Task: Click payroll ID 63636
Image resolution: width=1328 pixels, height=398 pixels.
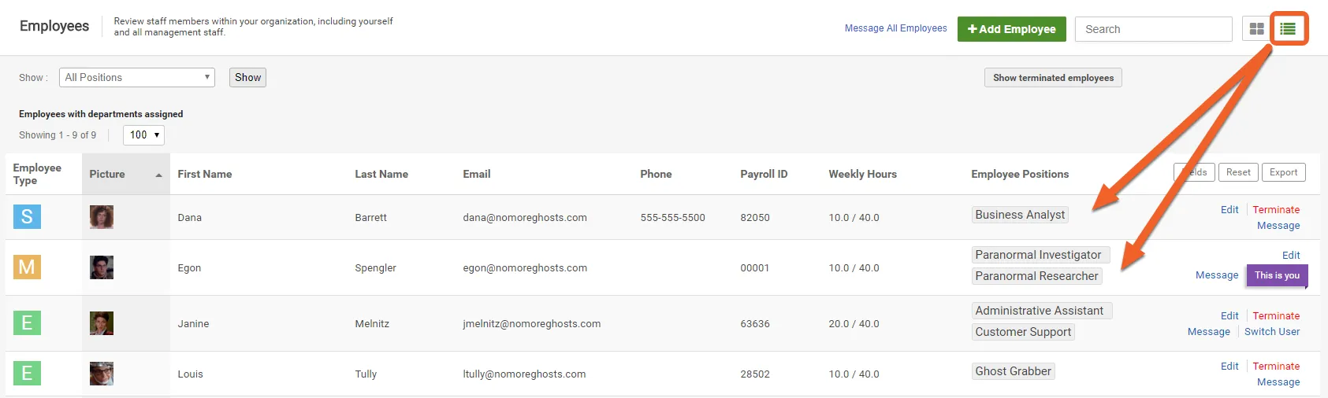Action: tap(755, 323)
